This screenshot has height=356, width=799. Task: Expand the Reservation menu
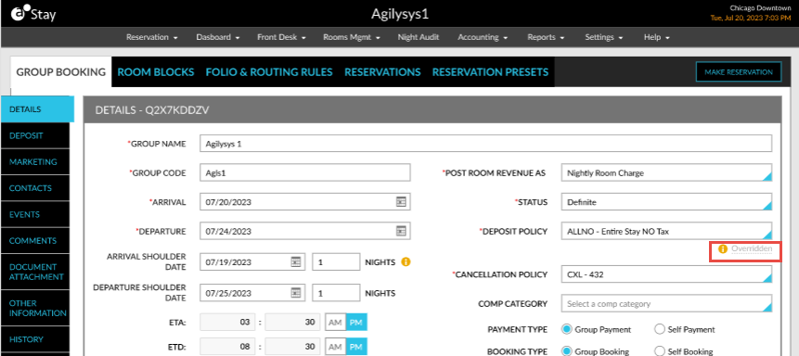[x=151, y=37]
